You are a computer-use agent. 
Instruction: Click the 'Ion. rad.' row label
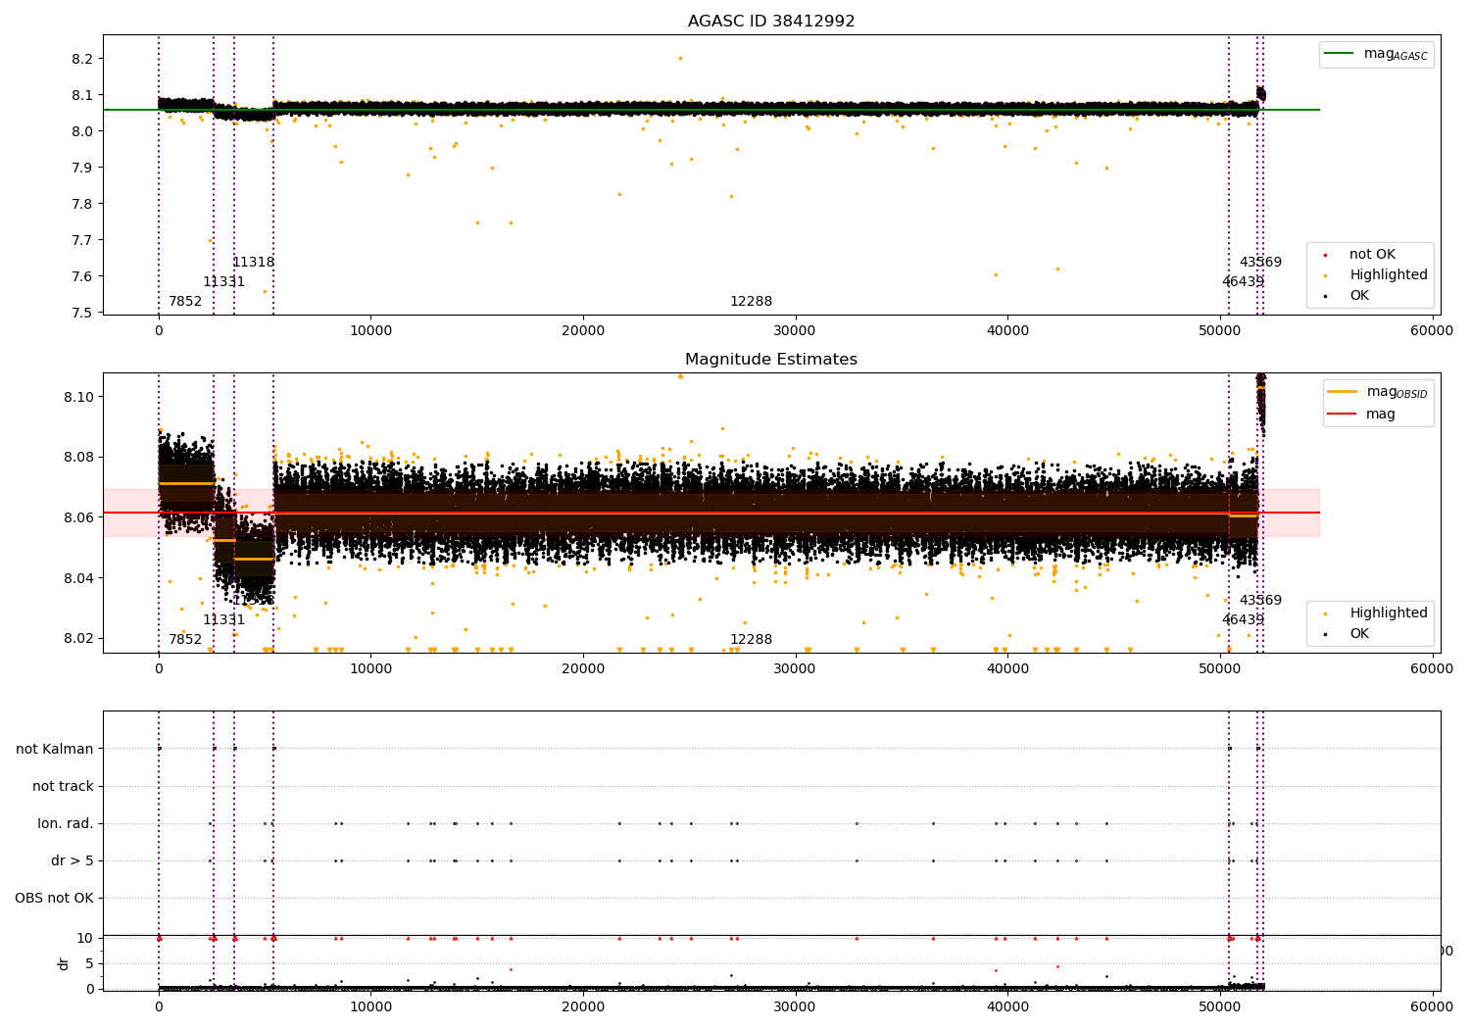pos(66,824)
